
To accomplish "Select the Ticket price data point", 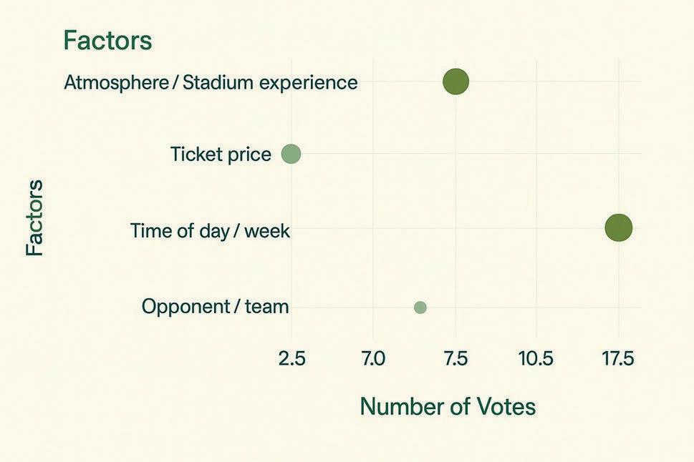I will [291, 154].
